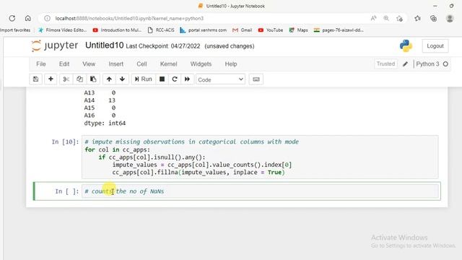The image size is (462, 260).
Task: Click the browser address bar URL
Action: coord(129,18)
